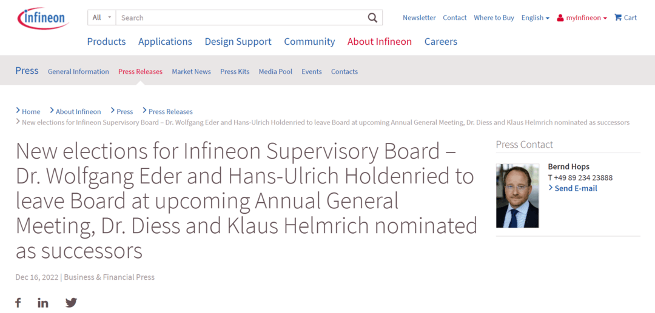Open the Products menu
This screenshot has width=655, height=313.
[x=106, y=42]
